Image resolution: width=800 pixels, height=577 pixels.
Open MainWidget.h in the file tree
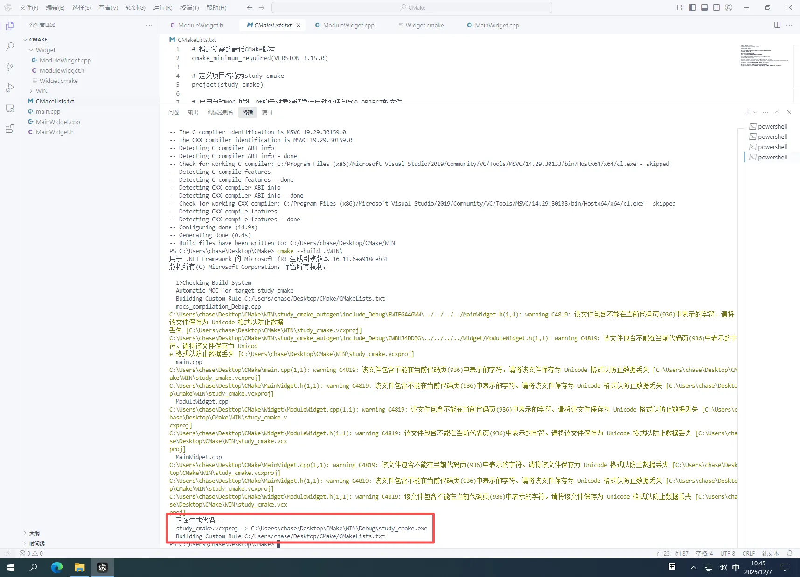(90, 132)
